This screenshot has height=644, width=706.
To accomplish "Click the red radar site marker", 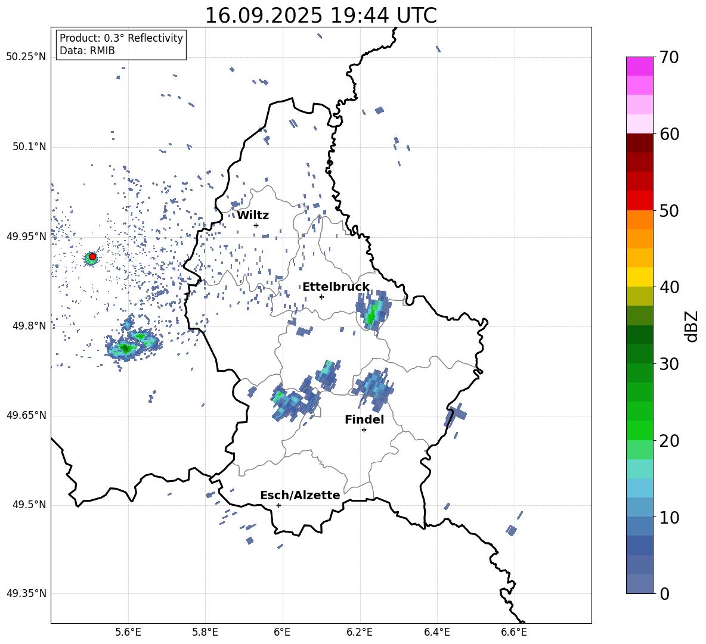I will tap(92, 257).
